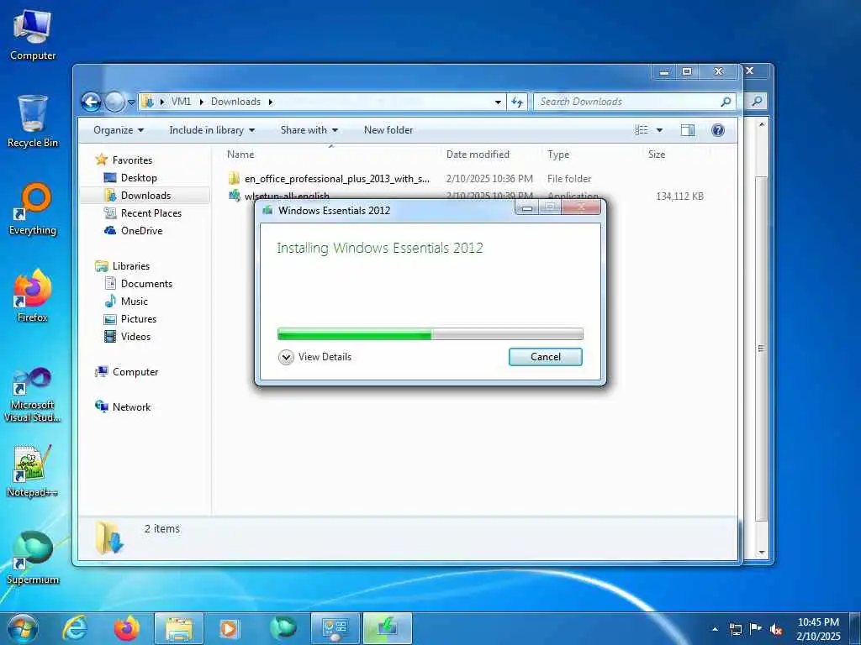
Task: Switch to the File Explorer taskbar button
Action: (x=179, y=628)
